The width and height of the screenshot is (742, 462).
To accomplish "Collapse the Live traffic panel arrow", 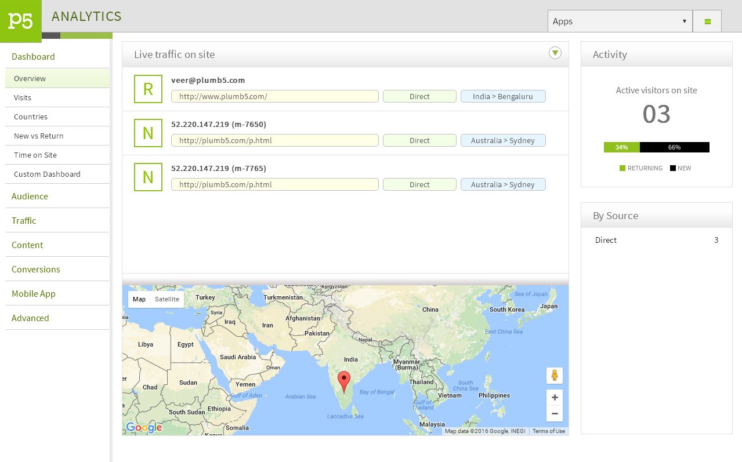I will pos(555,53).
